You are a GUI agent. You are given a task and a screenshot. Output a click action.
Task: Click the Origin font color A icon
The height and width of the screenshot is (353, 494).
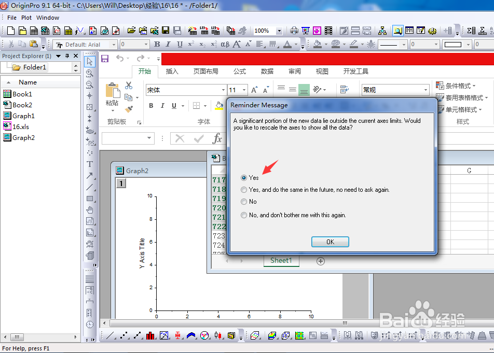287,45
